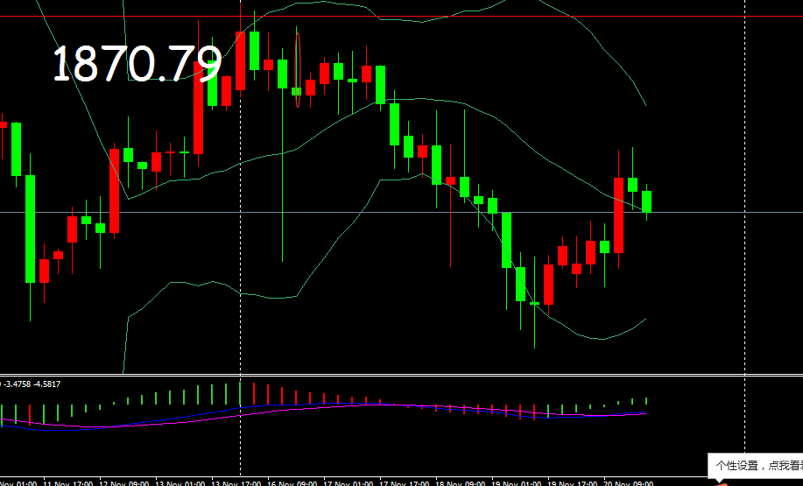Click the 12 Nov 09:00 time axis label

(124, 482)
